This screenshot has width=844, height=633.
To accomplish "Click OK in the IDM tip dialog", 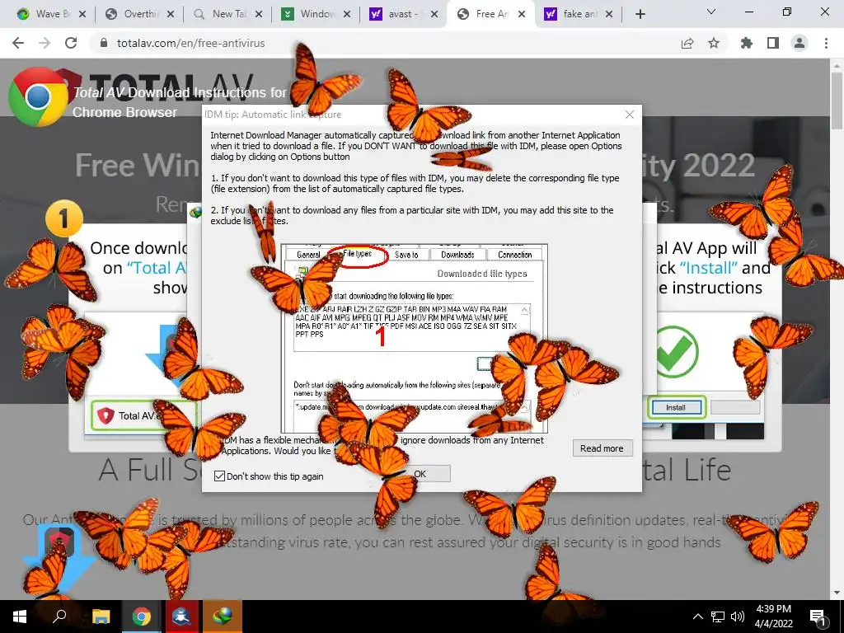I will (x=420, y=474).
